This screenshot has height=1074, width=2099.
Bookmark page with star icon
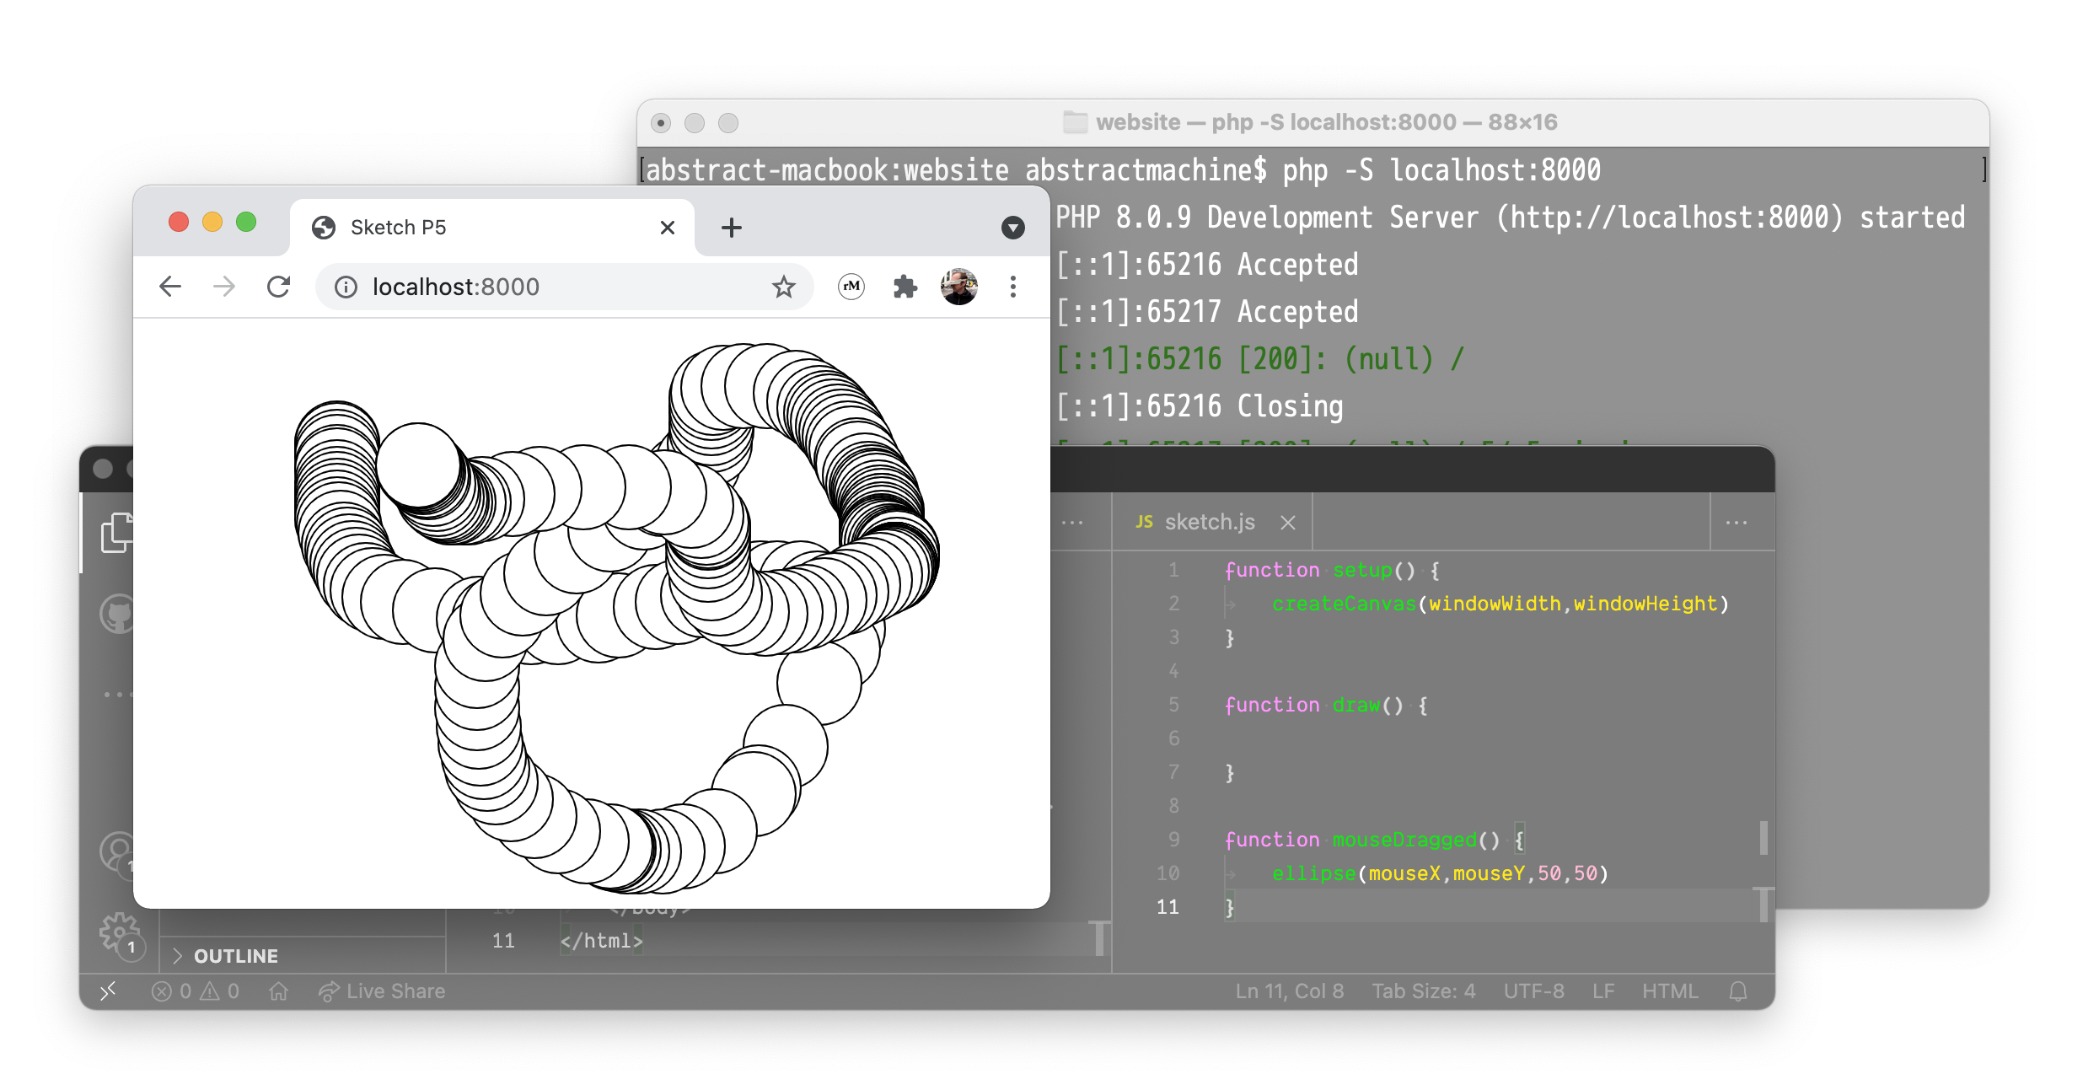coord(783,287)
